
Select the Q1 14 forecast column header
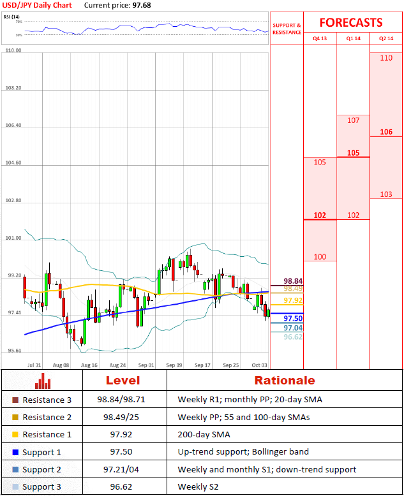pyautogui.click(x=353, y=38)
